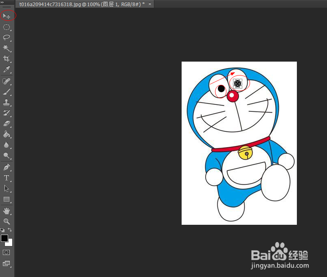Select the History Brush tool
The height and width of the screenshot is (277, 327).
tap(7, 113)
